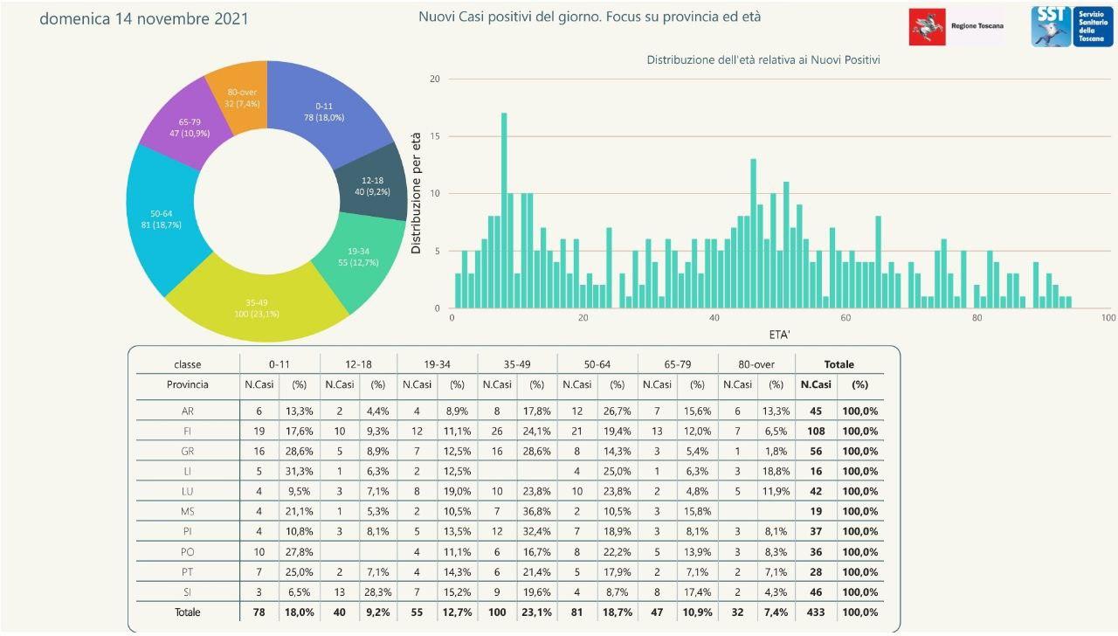1118x636 pixels.
Task: Select the 50-64 cyan donut segment
Action: [162, 218]
